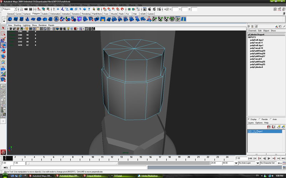The width and height of the screenshot is (286, 178).
Task: Switch to the Surfaces shelf tab
Action: [27, 14]
